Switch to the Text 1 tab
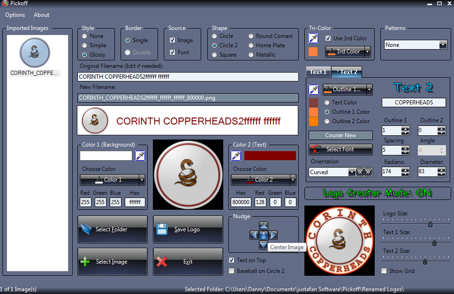Screen dimensions: 454x294 point(318,72)
